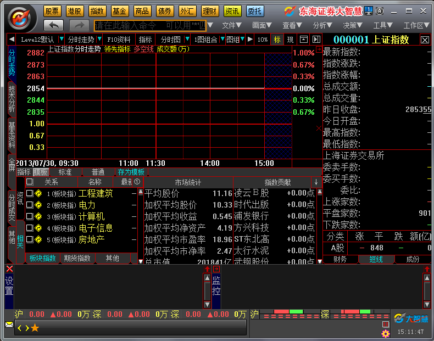Click the red up arrow at the far right of the 监控 panel

427,269
